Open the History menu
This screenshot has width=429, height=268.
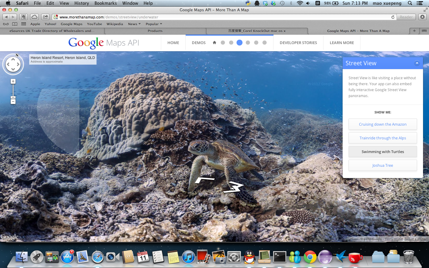82,3
